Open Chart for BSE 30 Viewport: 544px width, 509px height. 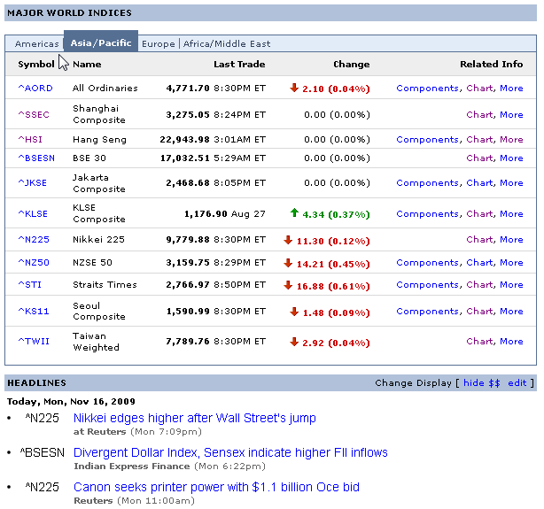coord(479,158)
